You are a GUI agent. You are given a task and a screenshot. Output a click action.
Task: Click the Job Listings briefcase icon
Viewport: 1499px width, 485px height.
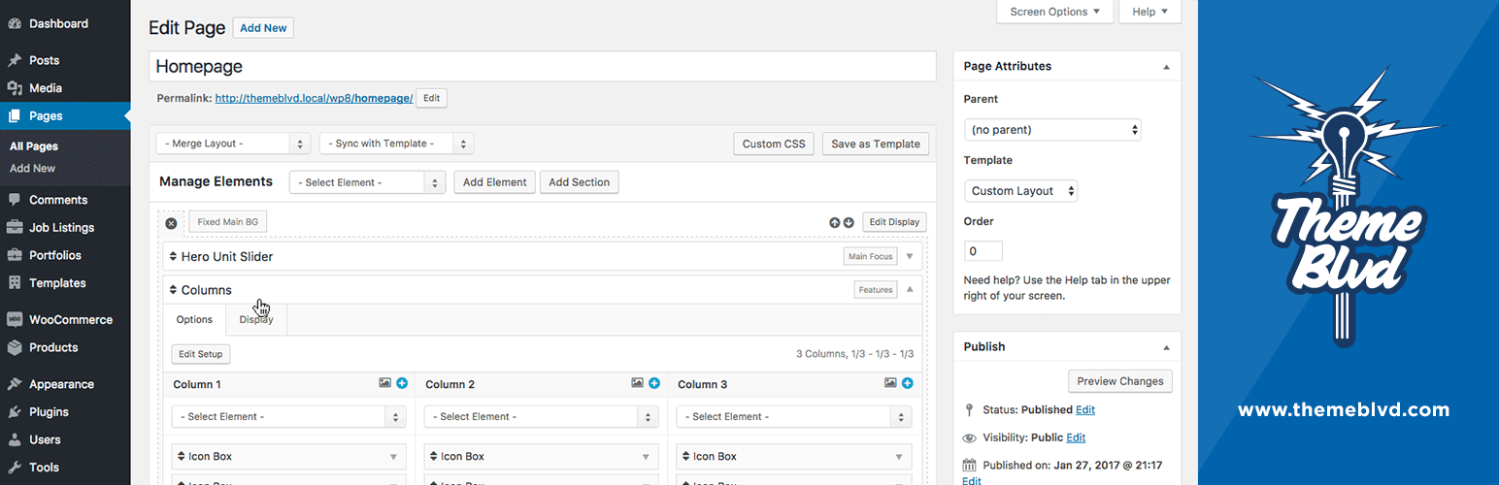[15, 228]
